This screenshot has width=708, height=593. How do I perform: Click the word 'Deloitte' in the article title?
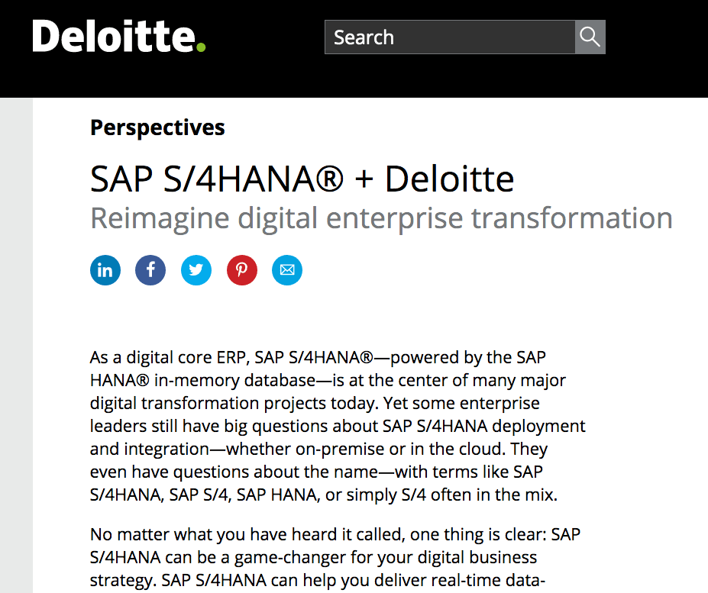(449, 179)
